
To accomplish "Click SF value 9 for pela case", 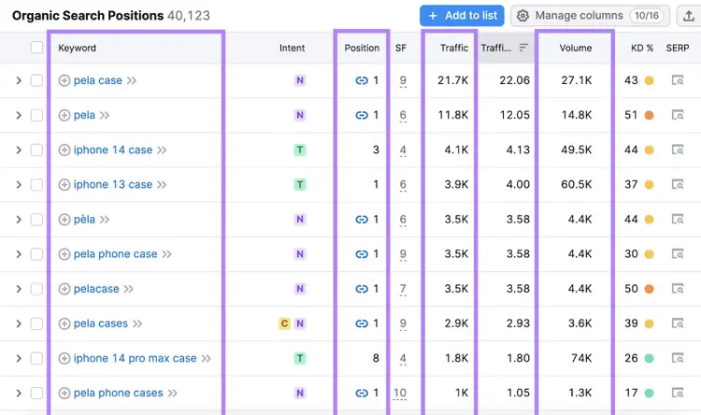I will tap(403, 80).
